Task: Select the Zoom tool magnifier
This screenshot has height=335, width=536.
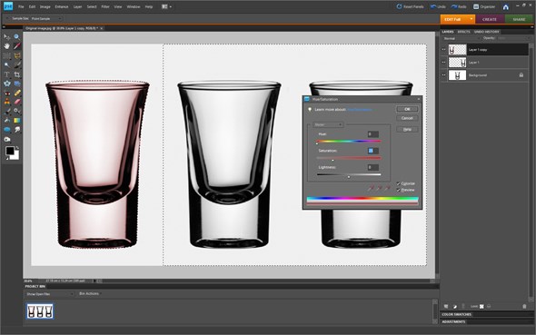Action: pos(16,37)
